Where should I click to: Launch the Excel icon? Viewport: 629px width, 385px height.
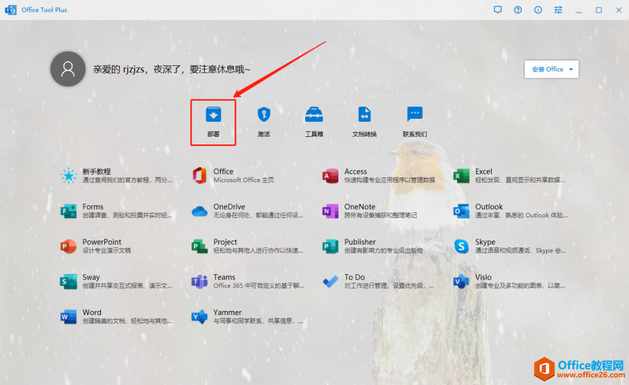(x=461, y=176)
